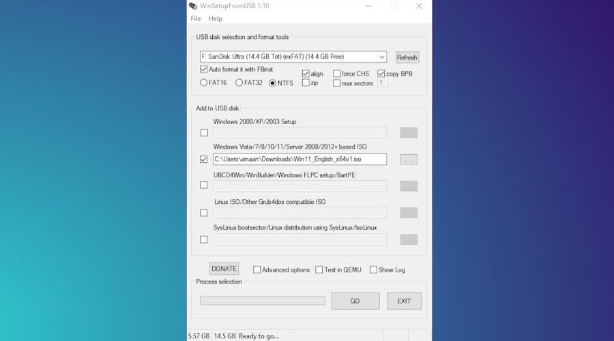Browse for Windows Vista/7/8/10/11 ISO file
This screenshot has width=614, height=341.
[x=409, y=160]
